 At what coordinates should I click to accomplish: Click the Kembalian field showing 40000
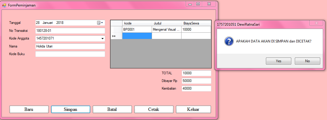coord(197,88)
